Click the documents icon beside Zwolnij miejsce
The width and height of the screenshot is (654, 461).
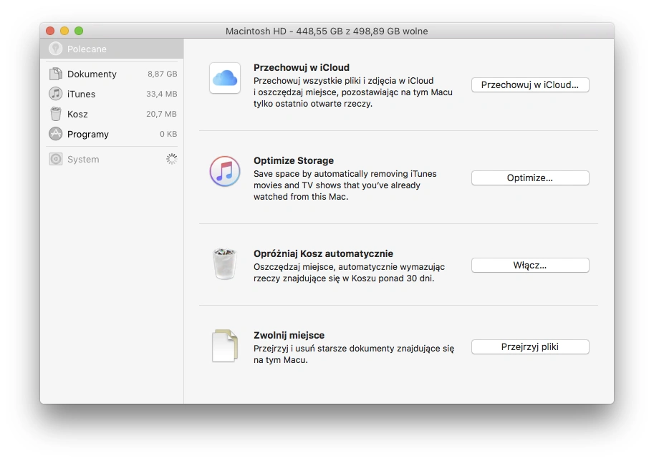pos(225,346)
